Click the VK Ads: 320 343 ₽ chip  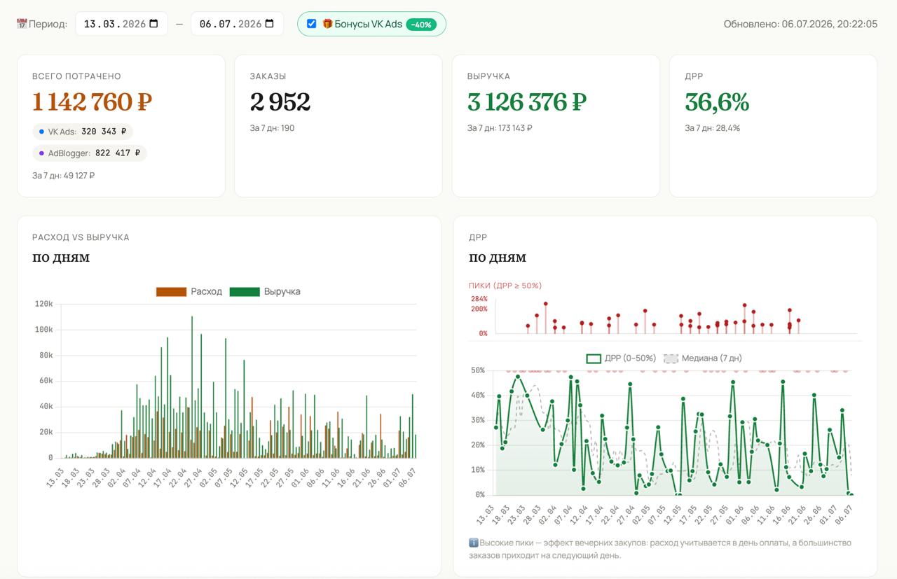tap(83, 132)
